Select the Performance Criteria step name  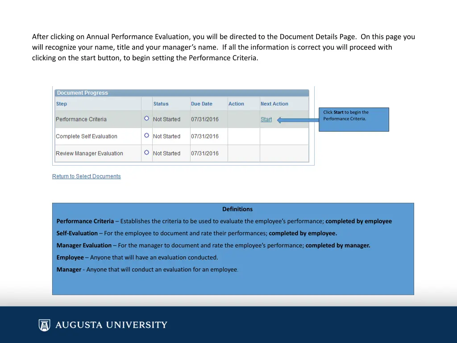[81, 119]
